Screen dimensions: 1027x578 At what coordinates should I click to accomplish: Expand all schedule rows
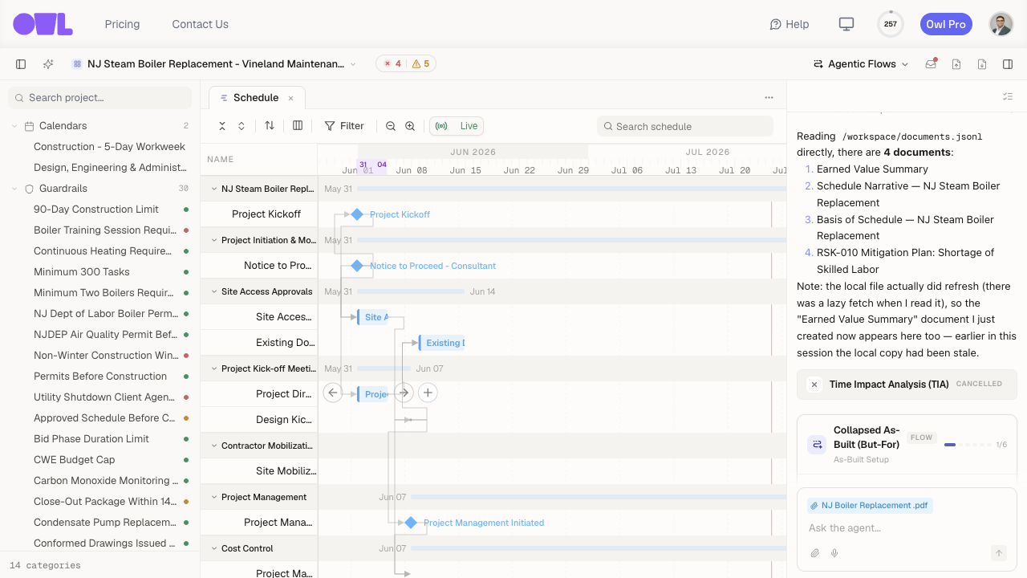(242, 126)
